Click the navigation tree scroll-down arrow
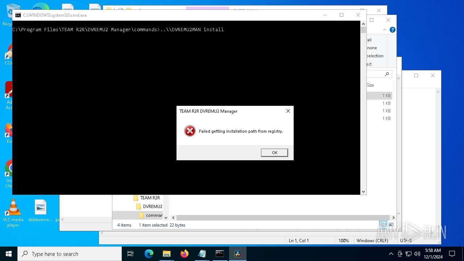Screen dimensions: 464x261 coord(166,217)
